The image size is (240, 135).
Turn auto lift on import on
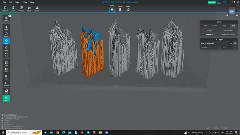click(231, 43)
